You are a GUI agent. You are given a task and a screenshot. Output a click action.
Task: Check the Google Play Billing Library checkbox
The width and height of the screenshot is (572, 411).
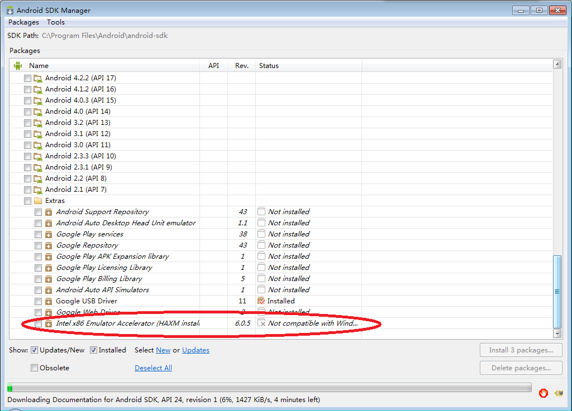pos(38,279)
